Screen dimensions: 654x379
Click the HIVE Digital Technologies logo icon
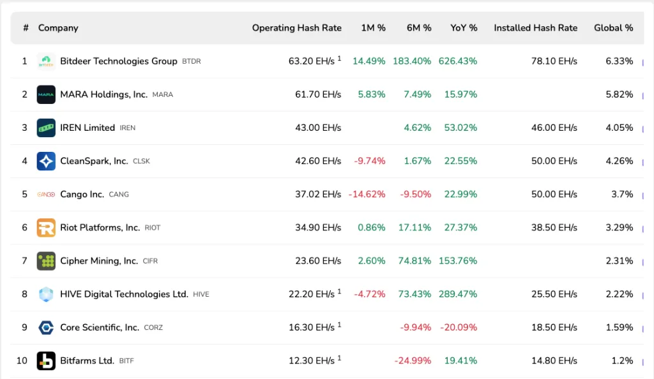click(46, 294)
